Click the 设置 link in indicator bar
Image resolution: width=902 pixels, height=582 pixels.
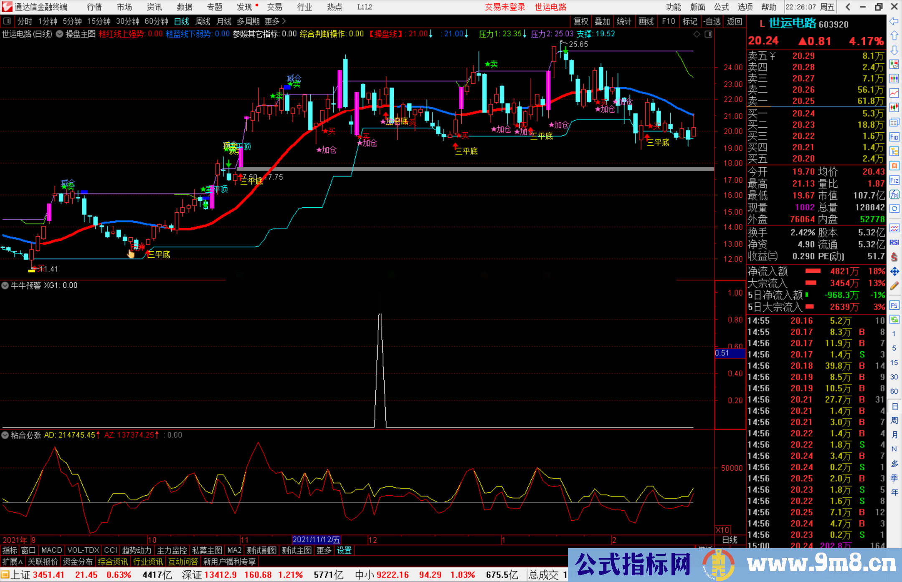coord(344,550)
